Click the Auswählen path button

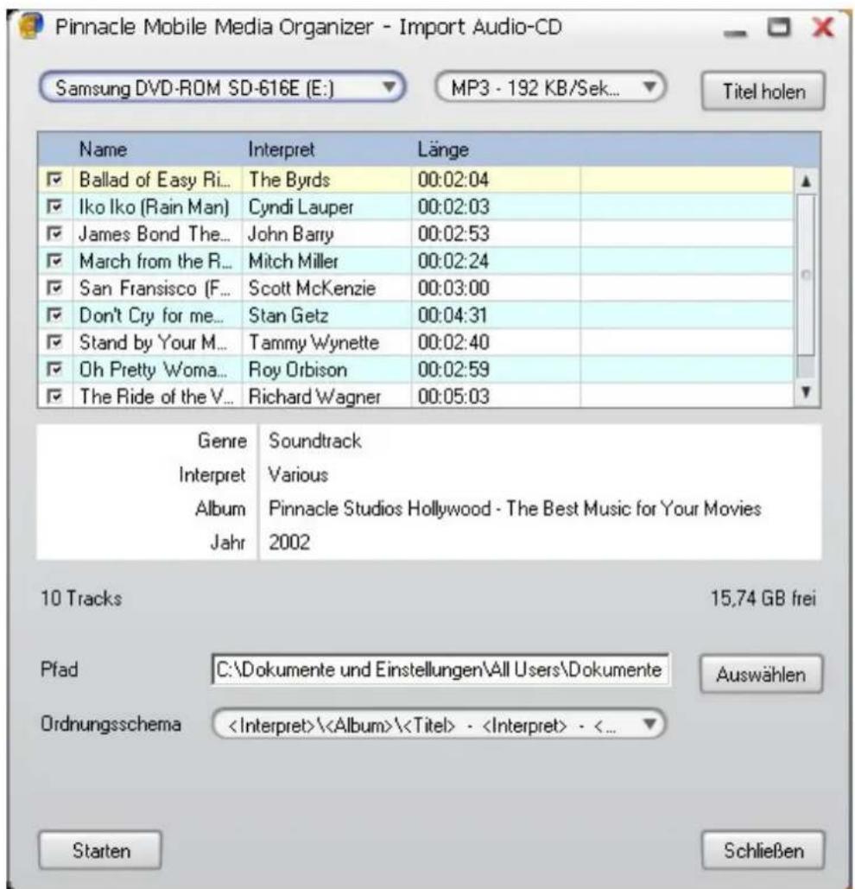click(x=761, y=674)
